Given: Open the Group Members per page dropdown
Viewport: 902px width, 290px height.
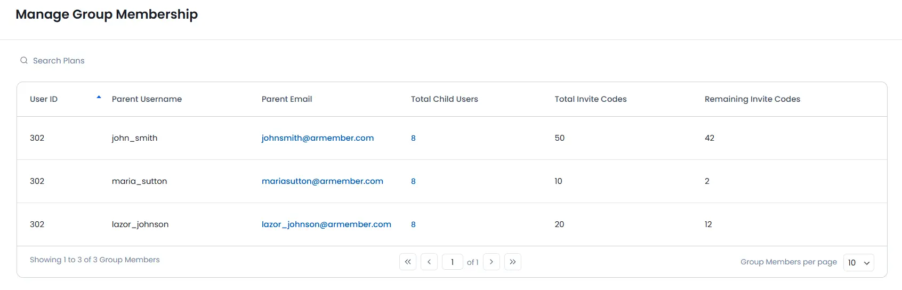Looking at the screenshot, I should pos(858,262).
